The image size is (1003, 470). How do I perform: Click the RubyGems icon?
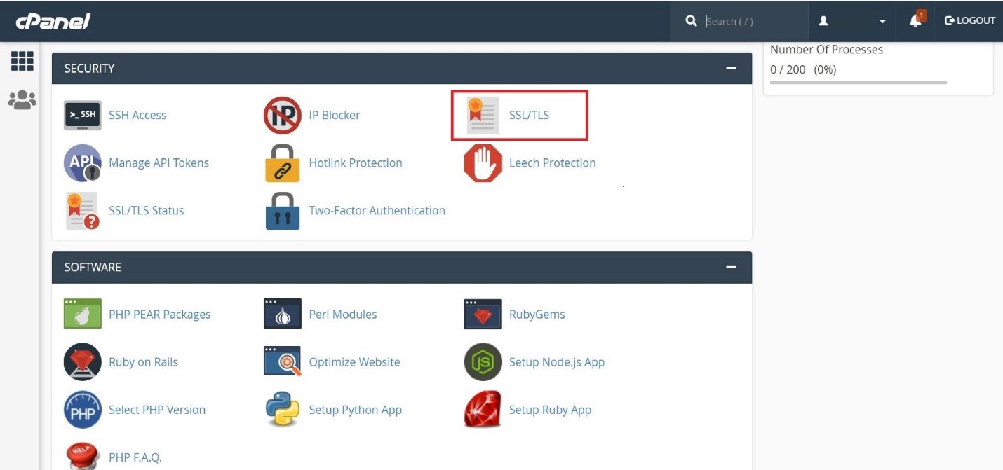pos(483,314)
